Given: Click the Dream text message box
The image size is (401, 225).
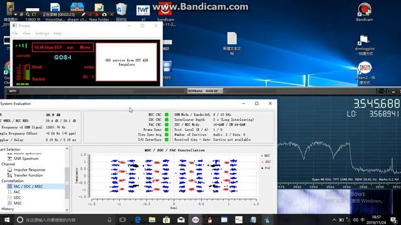Looking at the screenshot, I should [x=127, y=62].
